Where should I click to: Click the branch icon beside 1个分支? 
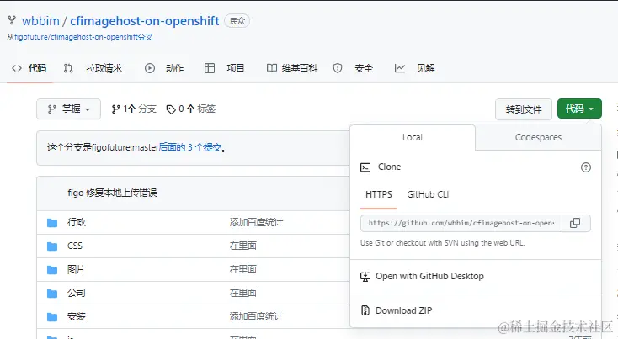[115, 109]
